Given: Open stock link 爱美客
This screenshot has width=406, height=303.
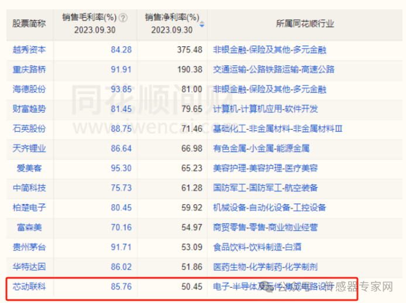Looking at the screenshot, I should pos(29,168).
